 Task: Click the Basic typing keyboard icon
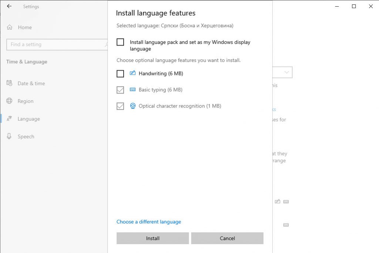coord(133,90)
